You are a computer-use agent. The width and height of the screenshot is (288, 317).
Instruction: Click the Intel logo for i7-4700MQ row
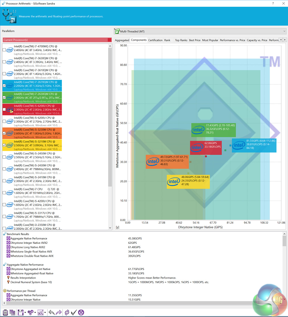click(10, 50)
